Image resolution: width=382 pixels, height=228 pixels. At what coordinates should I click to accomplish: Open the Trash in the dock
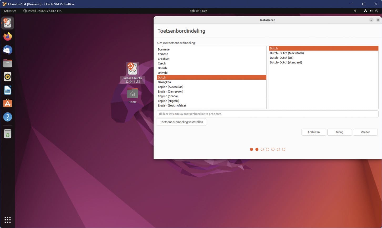pyautogui.click(x=8, y=134)
